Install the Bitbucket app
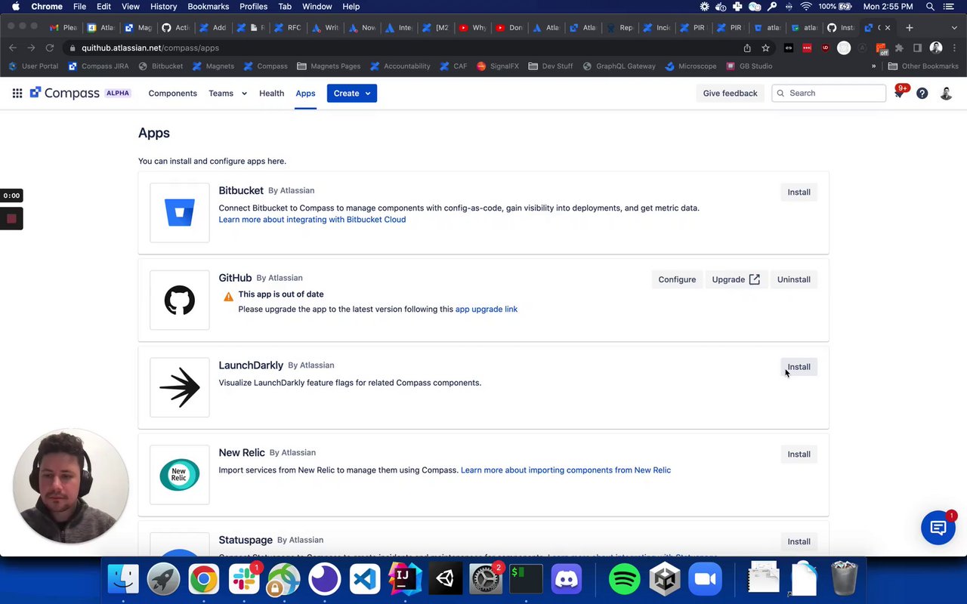967x604 pixels. pos(799,192)
